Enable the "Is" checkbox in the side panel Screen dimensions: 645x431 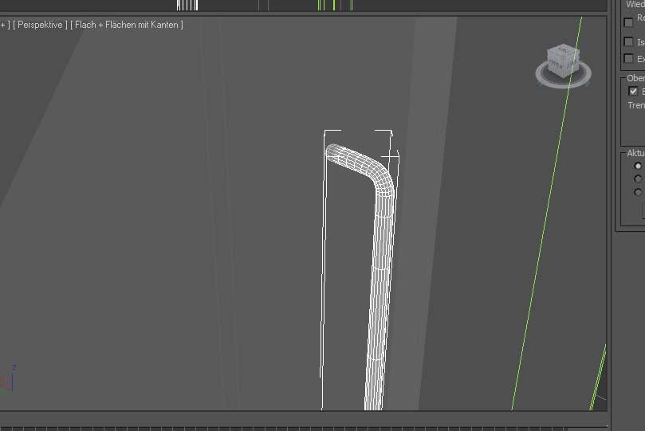629,42
